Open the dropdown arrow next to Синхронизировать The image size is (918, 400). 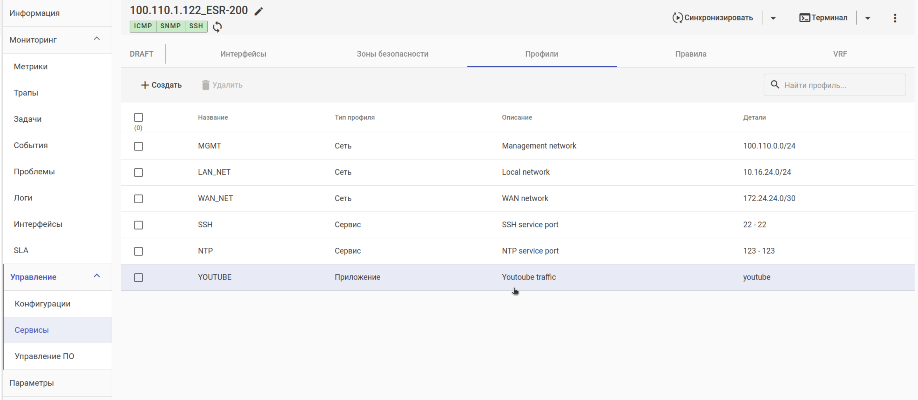773,18
